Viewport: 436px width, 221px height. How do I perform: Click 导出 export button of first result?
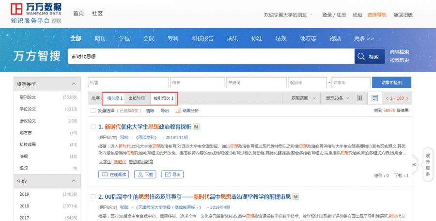[172, 174]
